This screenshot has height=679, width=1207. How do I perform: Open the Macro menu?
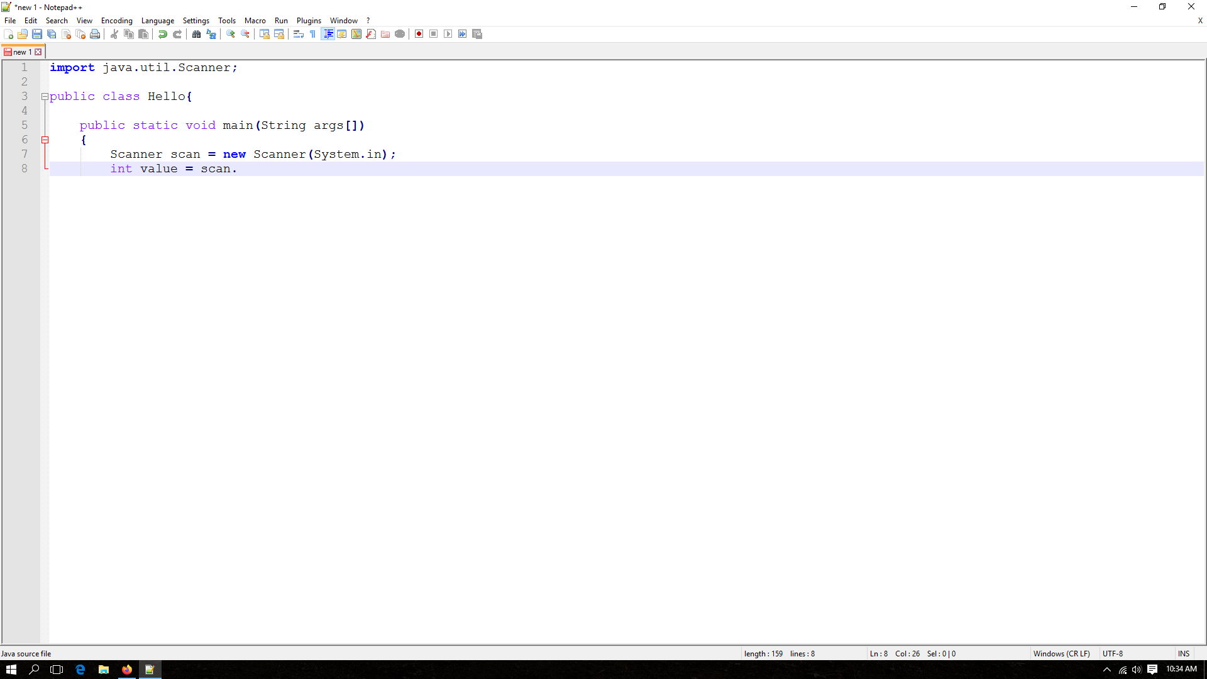coord(255,21)
